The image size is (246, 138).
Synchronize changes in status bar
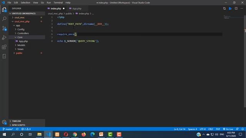point(17,129)
